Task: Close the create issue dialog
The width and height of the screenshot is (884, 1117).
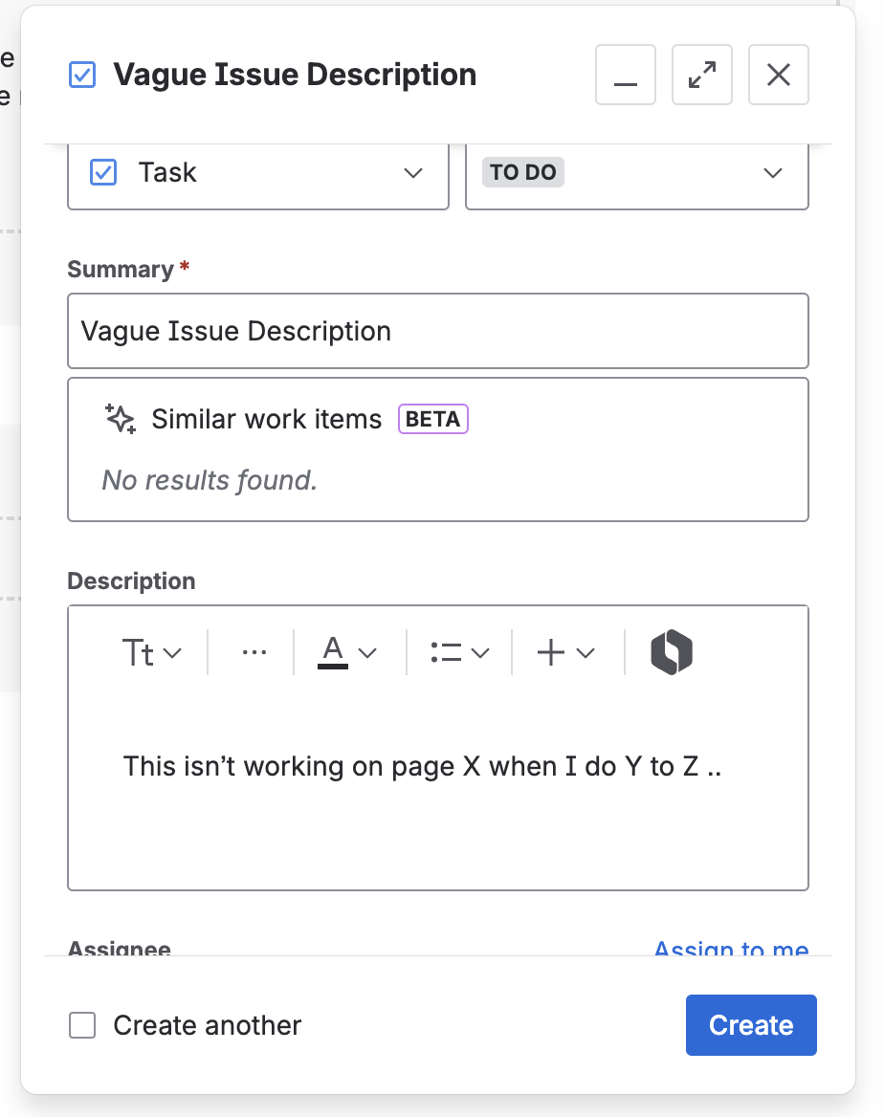Action: click(779, 75)
